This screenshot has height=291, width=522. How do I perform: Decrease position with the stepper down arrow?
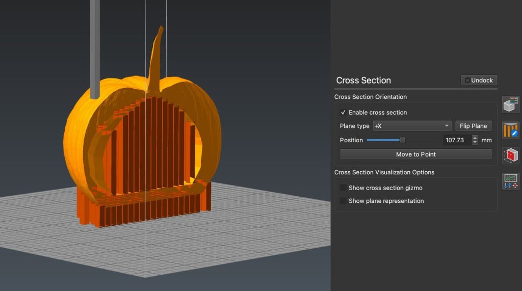[x=475, y=143]
